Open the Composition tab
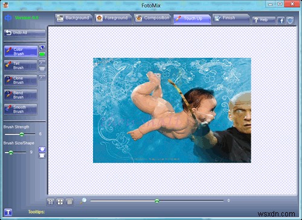The height and width of the screenshot is (220, 302). [153, 19]
